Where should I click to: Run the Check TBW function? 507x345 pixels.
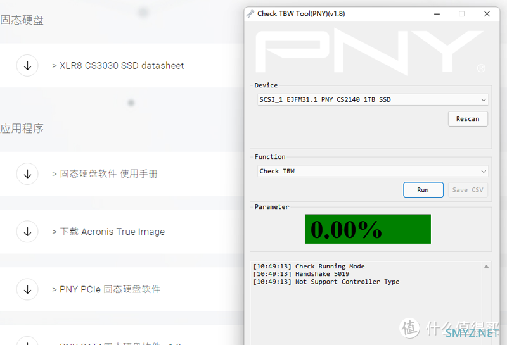pyautogui.click(x=423, y=190)
